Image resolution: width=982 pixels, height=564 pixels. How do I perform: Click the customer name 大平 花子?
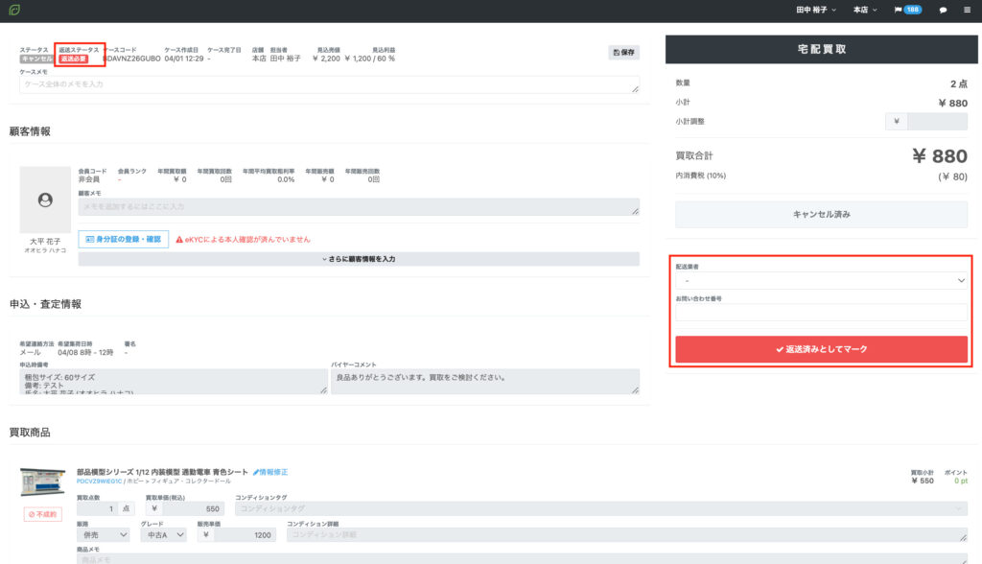(x=45, y=242)
